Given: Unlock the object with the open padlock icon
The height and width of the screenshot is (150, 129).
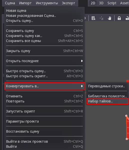Looking at the screenshot, I should coord(127,18).
